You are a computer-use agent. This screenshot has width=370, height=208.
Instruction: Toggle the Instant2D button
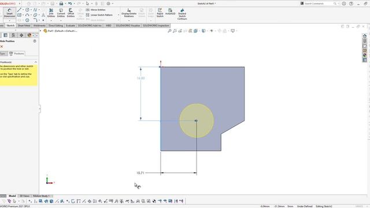[170, 12]
